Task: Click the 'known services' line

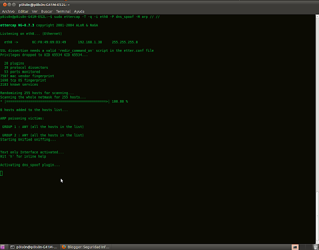Action: (x=19, y=84)
